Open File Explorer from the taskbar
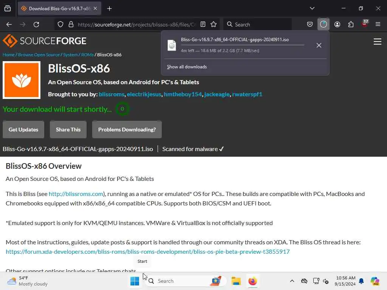Image resolution: width=387 pixels, height=290 pixels. coord(236,281)
